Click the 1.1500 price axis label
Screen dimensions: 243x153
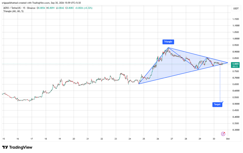click(236, 19)
